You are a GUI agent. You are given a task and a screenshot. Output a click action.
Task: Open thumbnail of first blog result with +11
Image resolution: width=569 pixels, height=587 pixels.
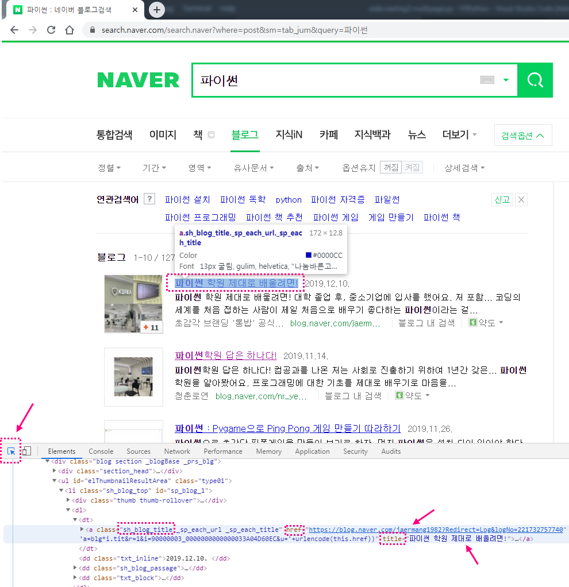tap(133, 304)
